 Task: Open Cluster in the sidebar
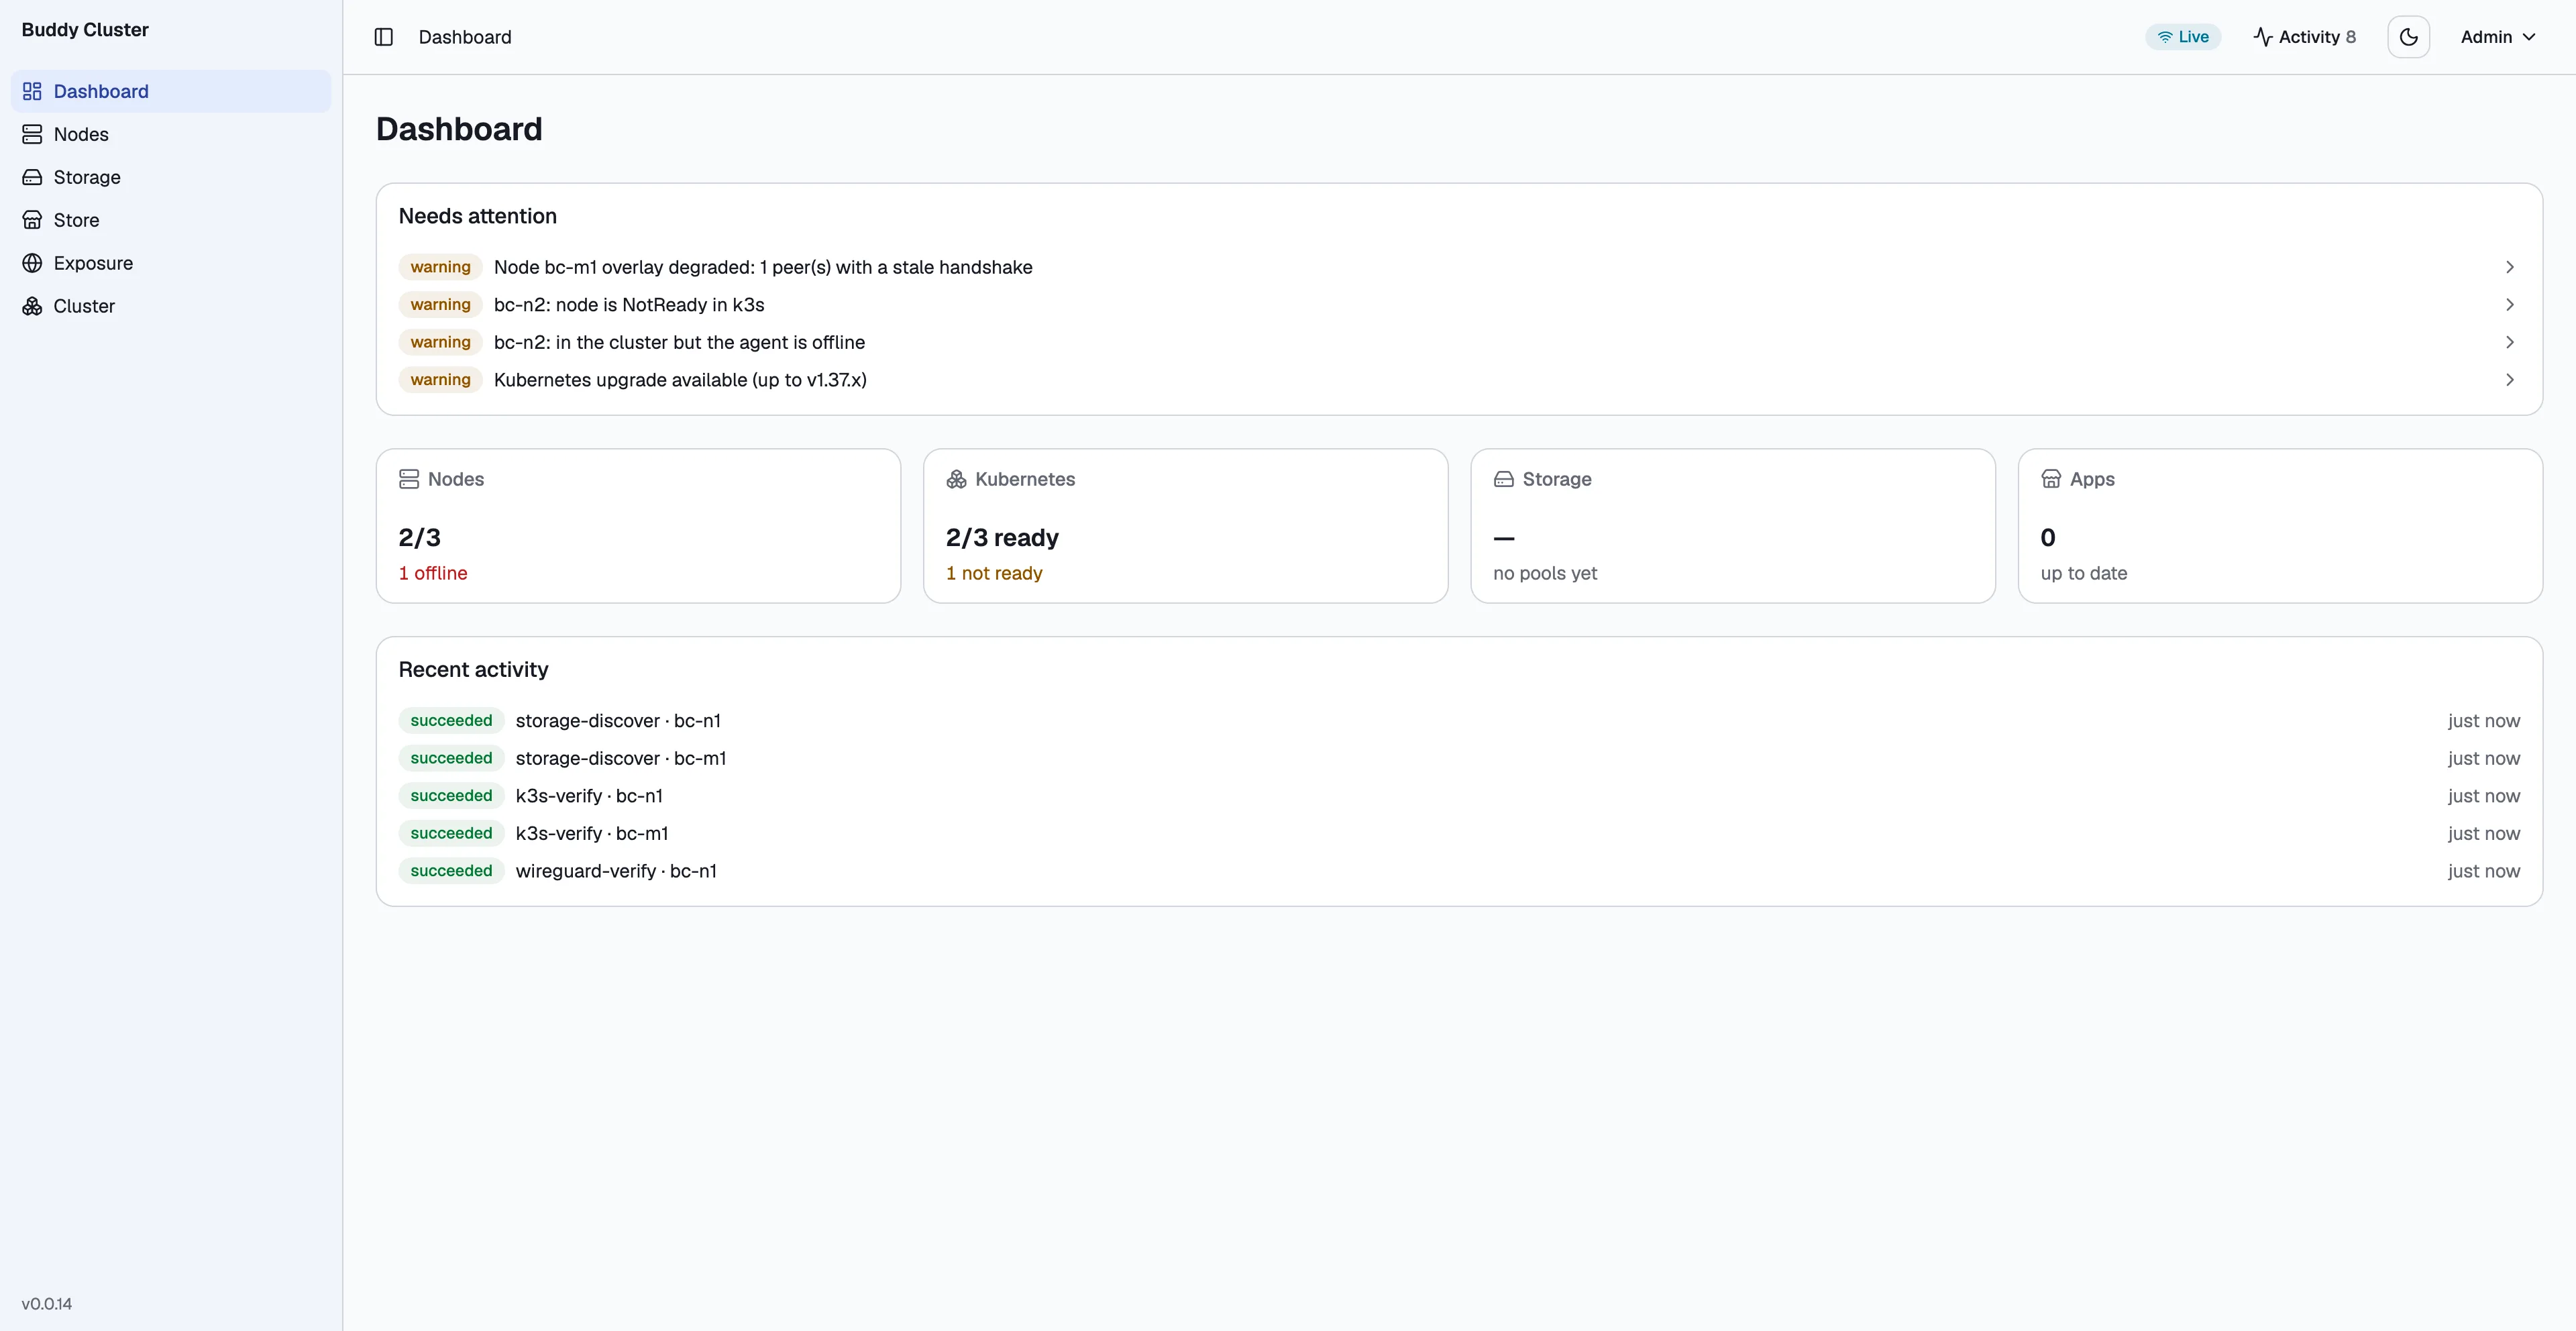click(171, 306)
